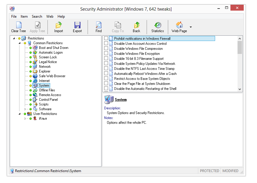Check Restrict Access to Base System Objects
The width and height of the screenshot is (257, 183).
[x=106, y=78]
